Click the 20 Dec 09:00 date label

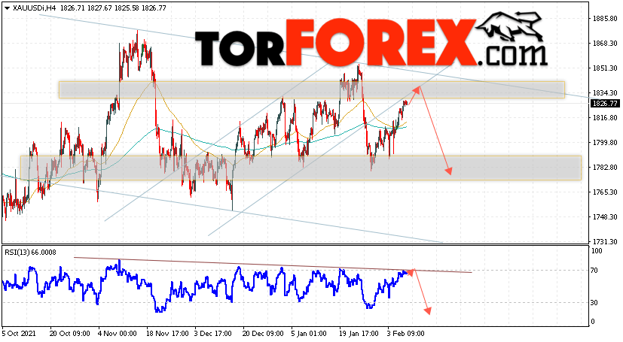coord(263,334)
